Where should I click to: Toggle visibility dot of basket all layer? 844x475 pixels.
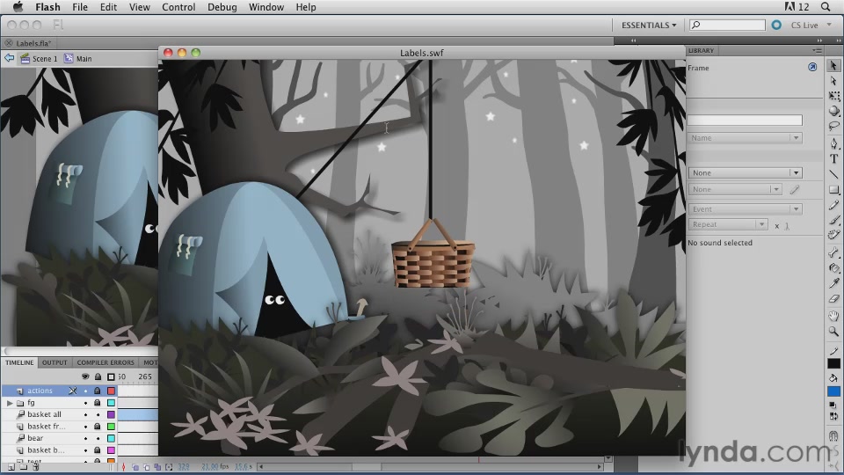click(85, 414)
